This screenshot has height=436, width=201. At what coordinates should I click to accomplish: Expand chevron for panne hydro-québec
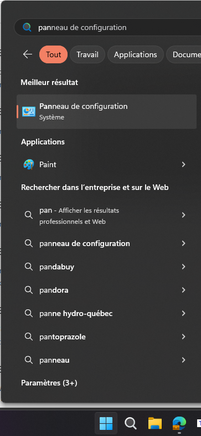coord(183,313)
